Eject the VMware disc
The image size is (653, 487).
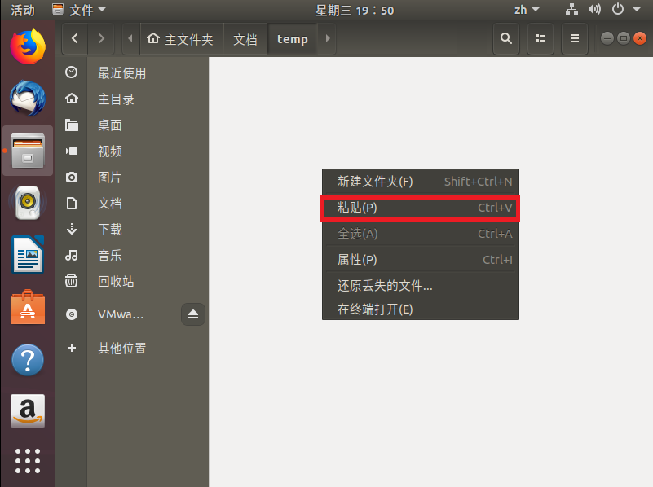pyautogui.click(x=193, y=314)
